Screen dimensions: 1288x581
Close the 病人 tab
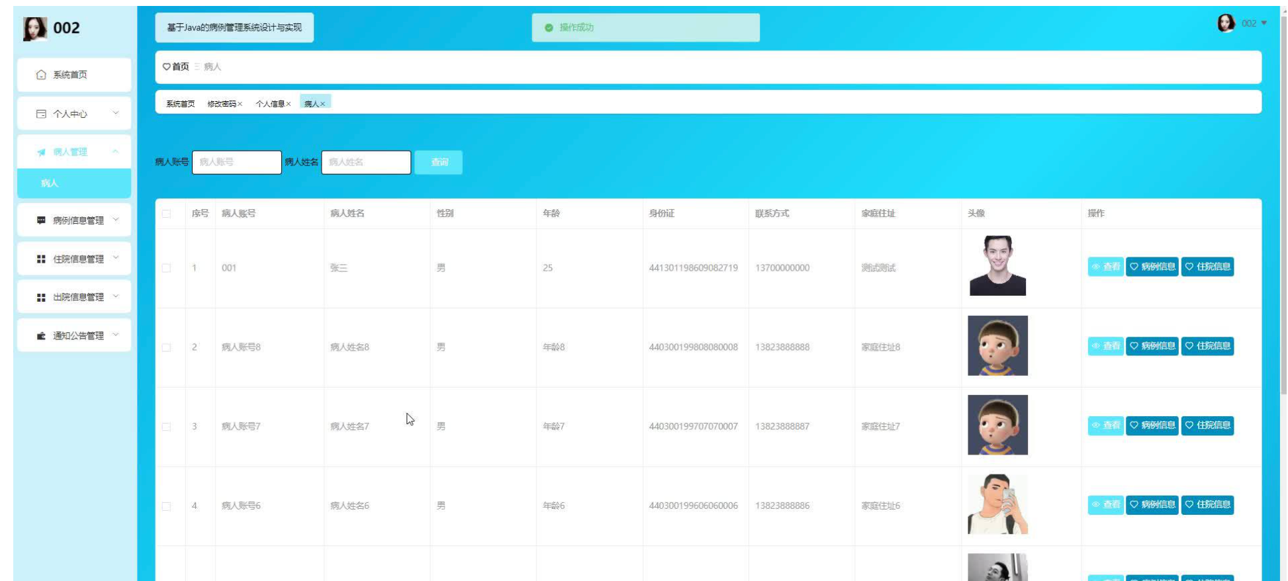[322, 104]
